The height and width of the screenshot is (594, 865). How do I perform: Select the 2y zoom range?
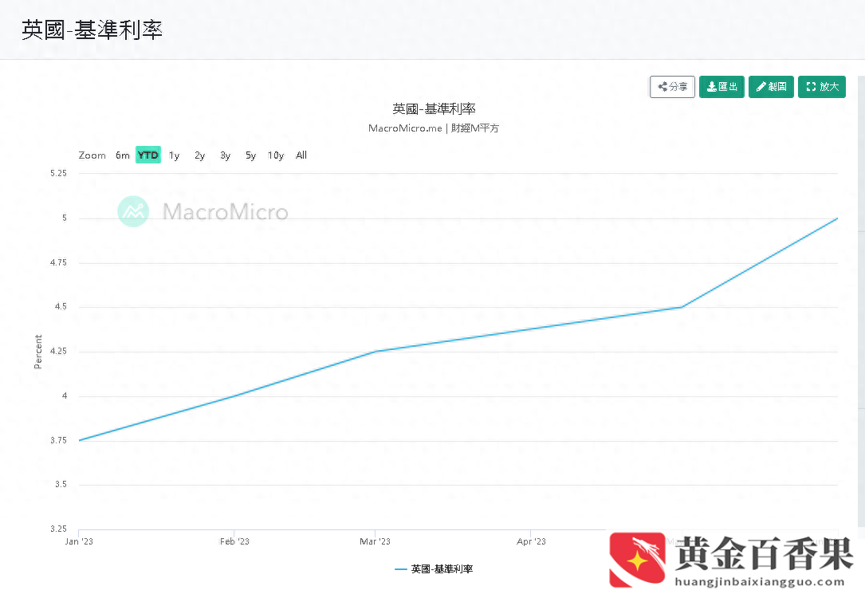pyautogui.click(x=199, y=155)
